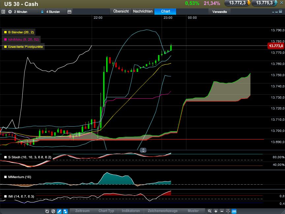Viewport: 285px width, 214px height.
Task: Click the Verwandte button
Action: (x=219, y=12)
